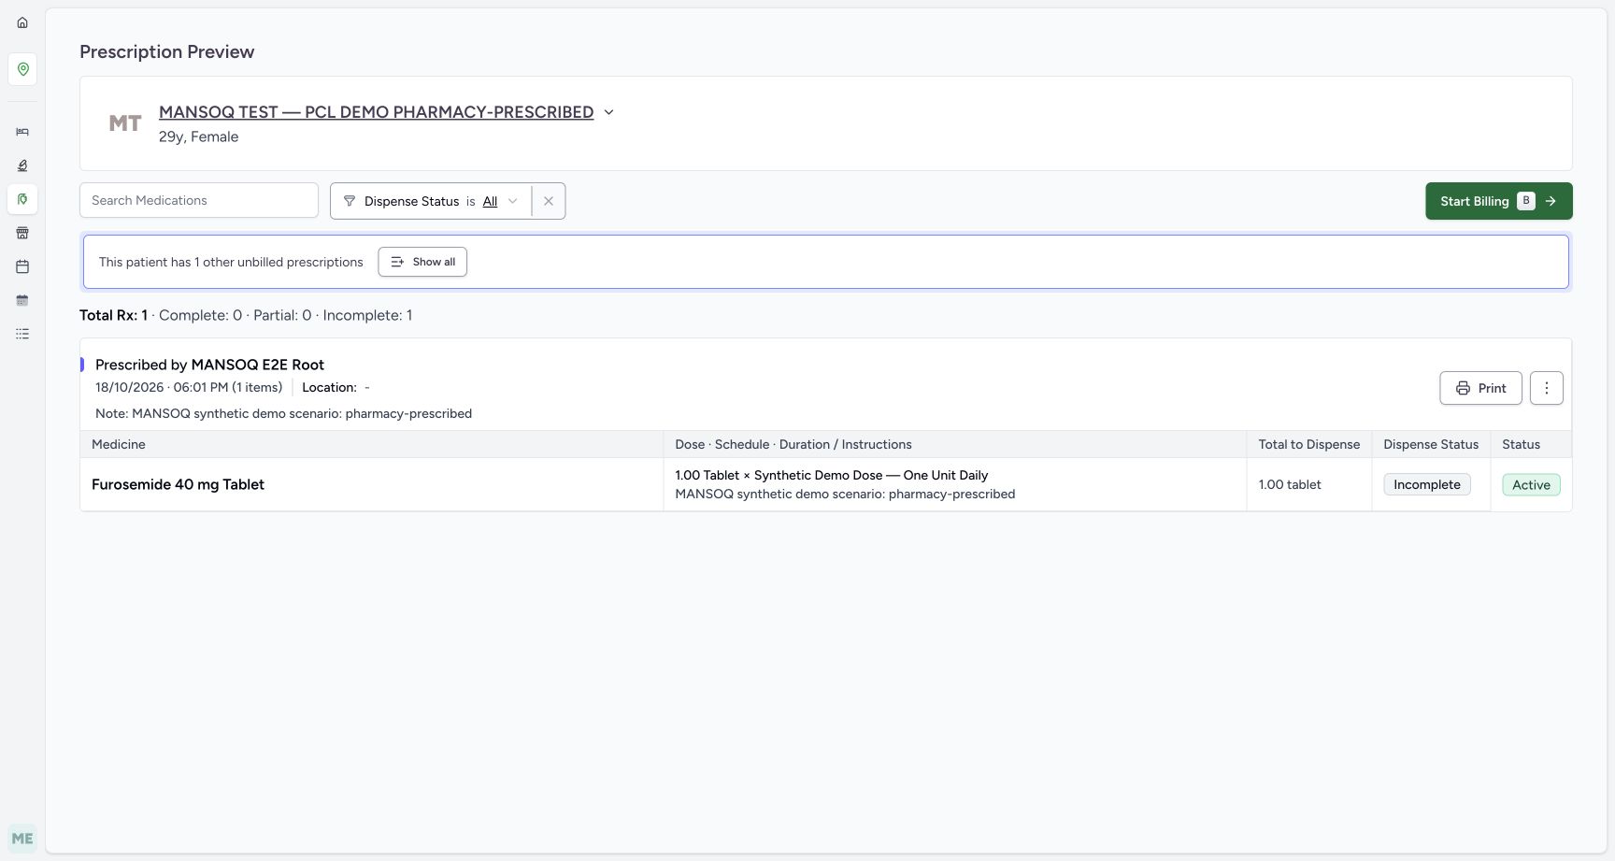The height and width of the screenshot is (861, 1615).
Task: Open the green pharmacy icon in sidebar
Action: click(x=22, y=199)
